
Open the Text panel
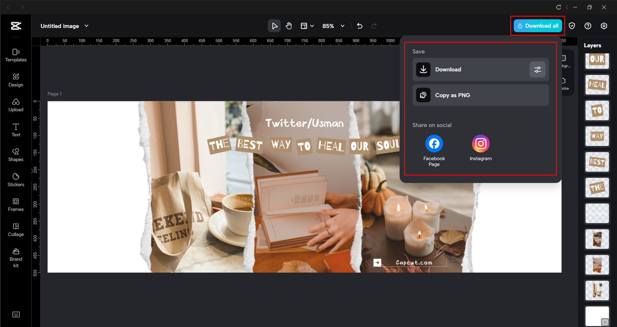pos(15,130)
